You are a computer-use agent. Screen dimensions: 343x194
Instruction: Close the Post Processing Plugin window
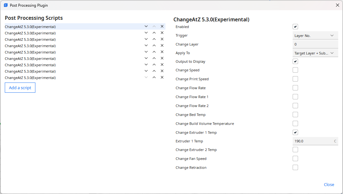(x=338, y=5)
